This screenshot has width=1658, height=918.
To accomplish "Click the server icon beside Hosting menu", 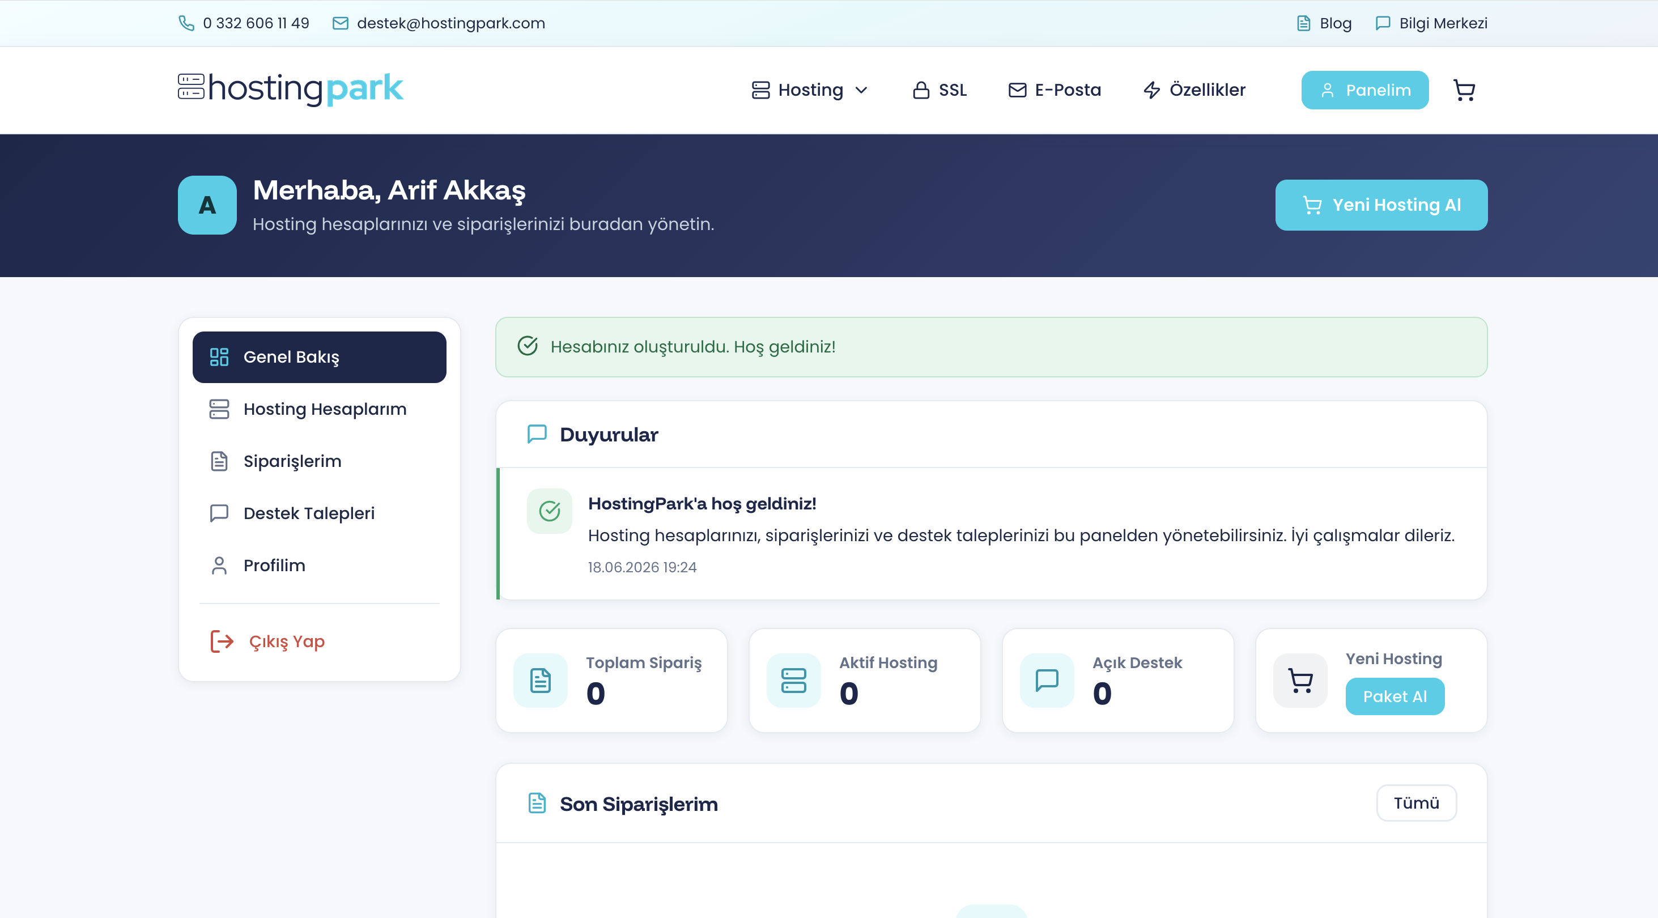I will (761, 90).
